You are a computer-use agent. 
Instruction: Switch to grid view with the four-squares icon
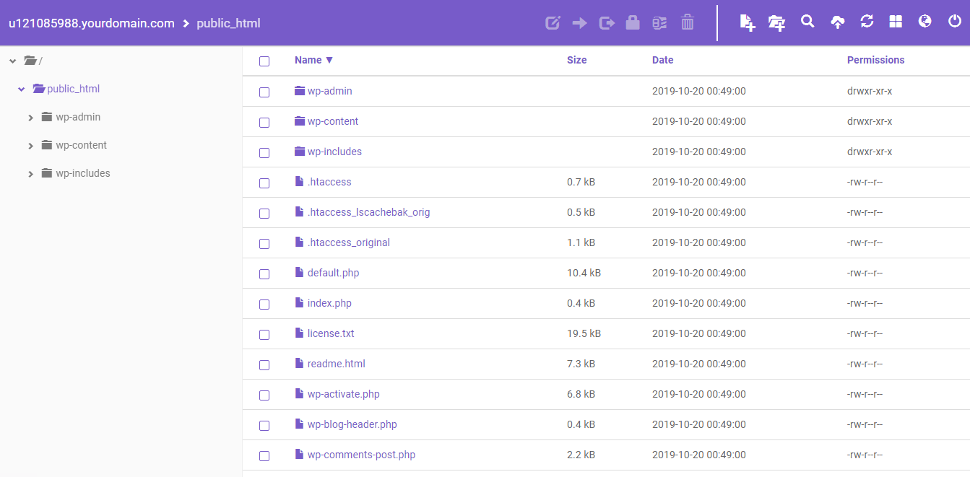tap(896, 22)
